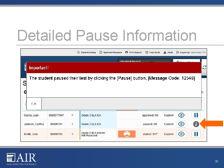
Task: Click Custom setting in Jackson's row
Action: [x=169, y=124]
